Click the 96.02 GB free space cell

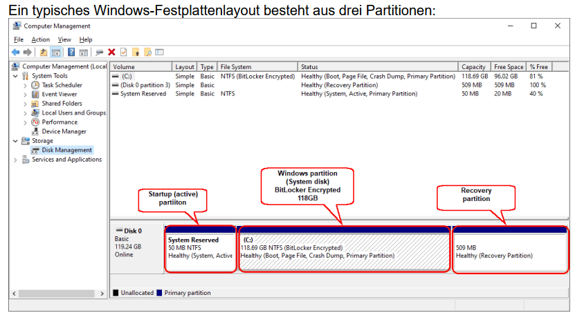506,76
